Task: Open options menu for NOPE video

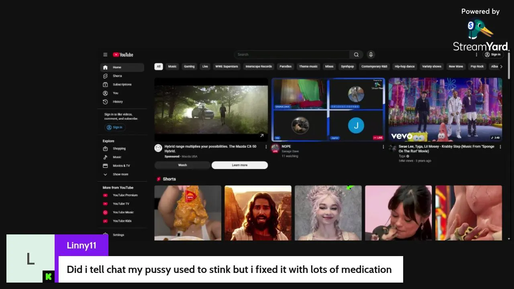Action: (383, 147)
